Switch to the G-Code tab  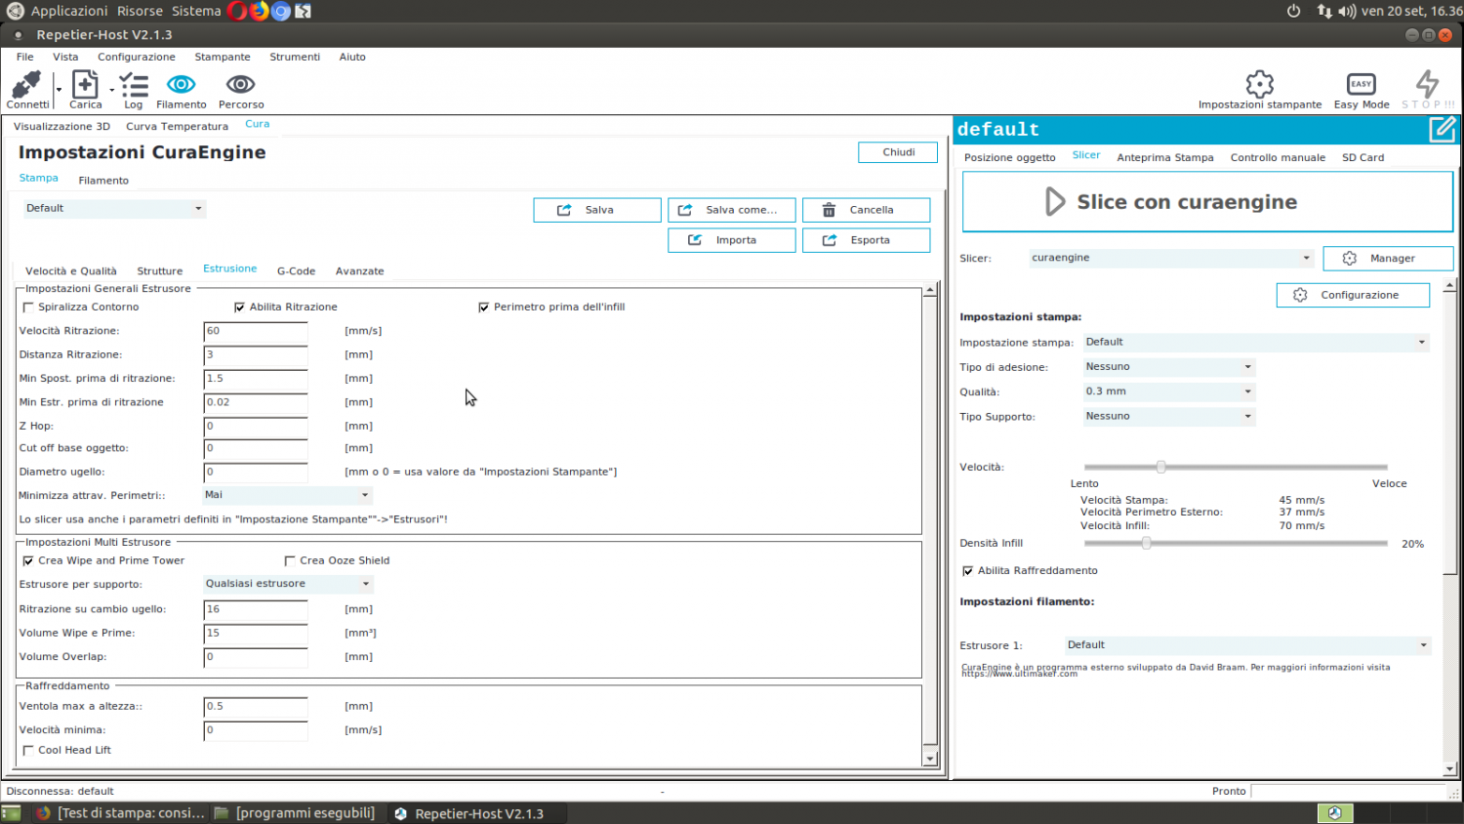[x=296, y=271]
